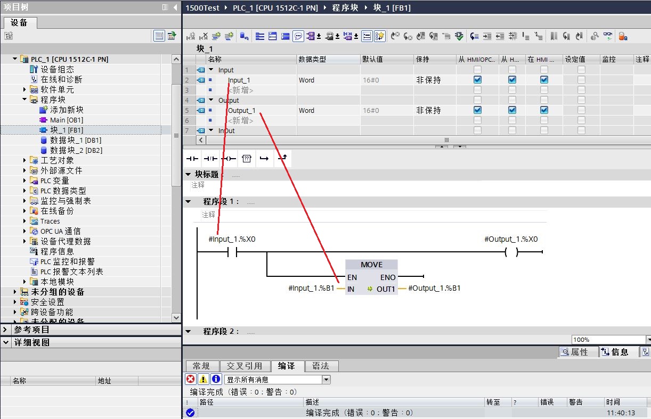This screenshot has height=419, width=651.
Task: Click the Word data type cell for Input_1
Action: pyautogui.click(x=328, y=80)
